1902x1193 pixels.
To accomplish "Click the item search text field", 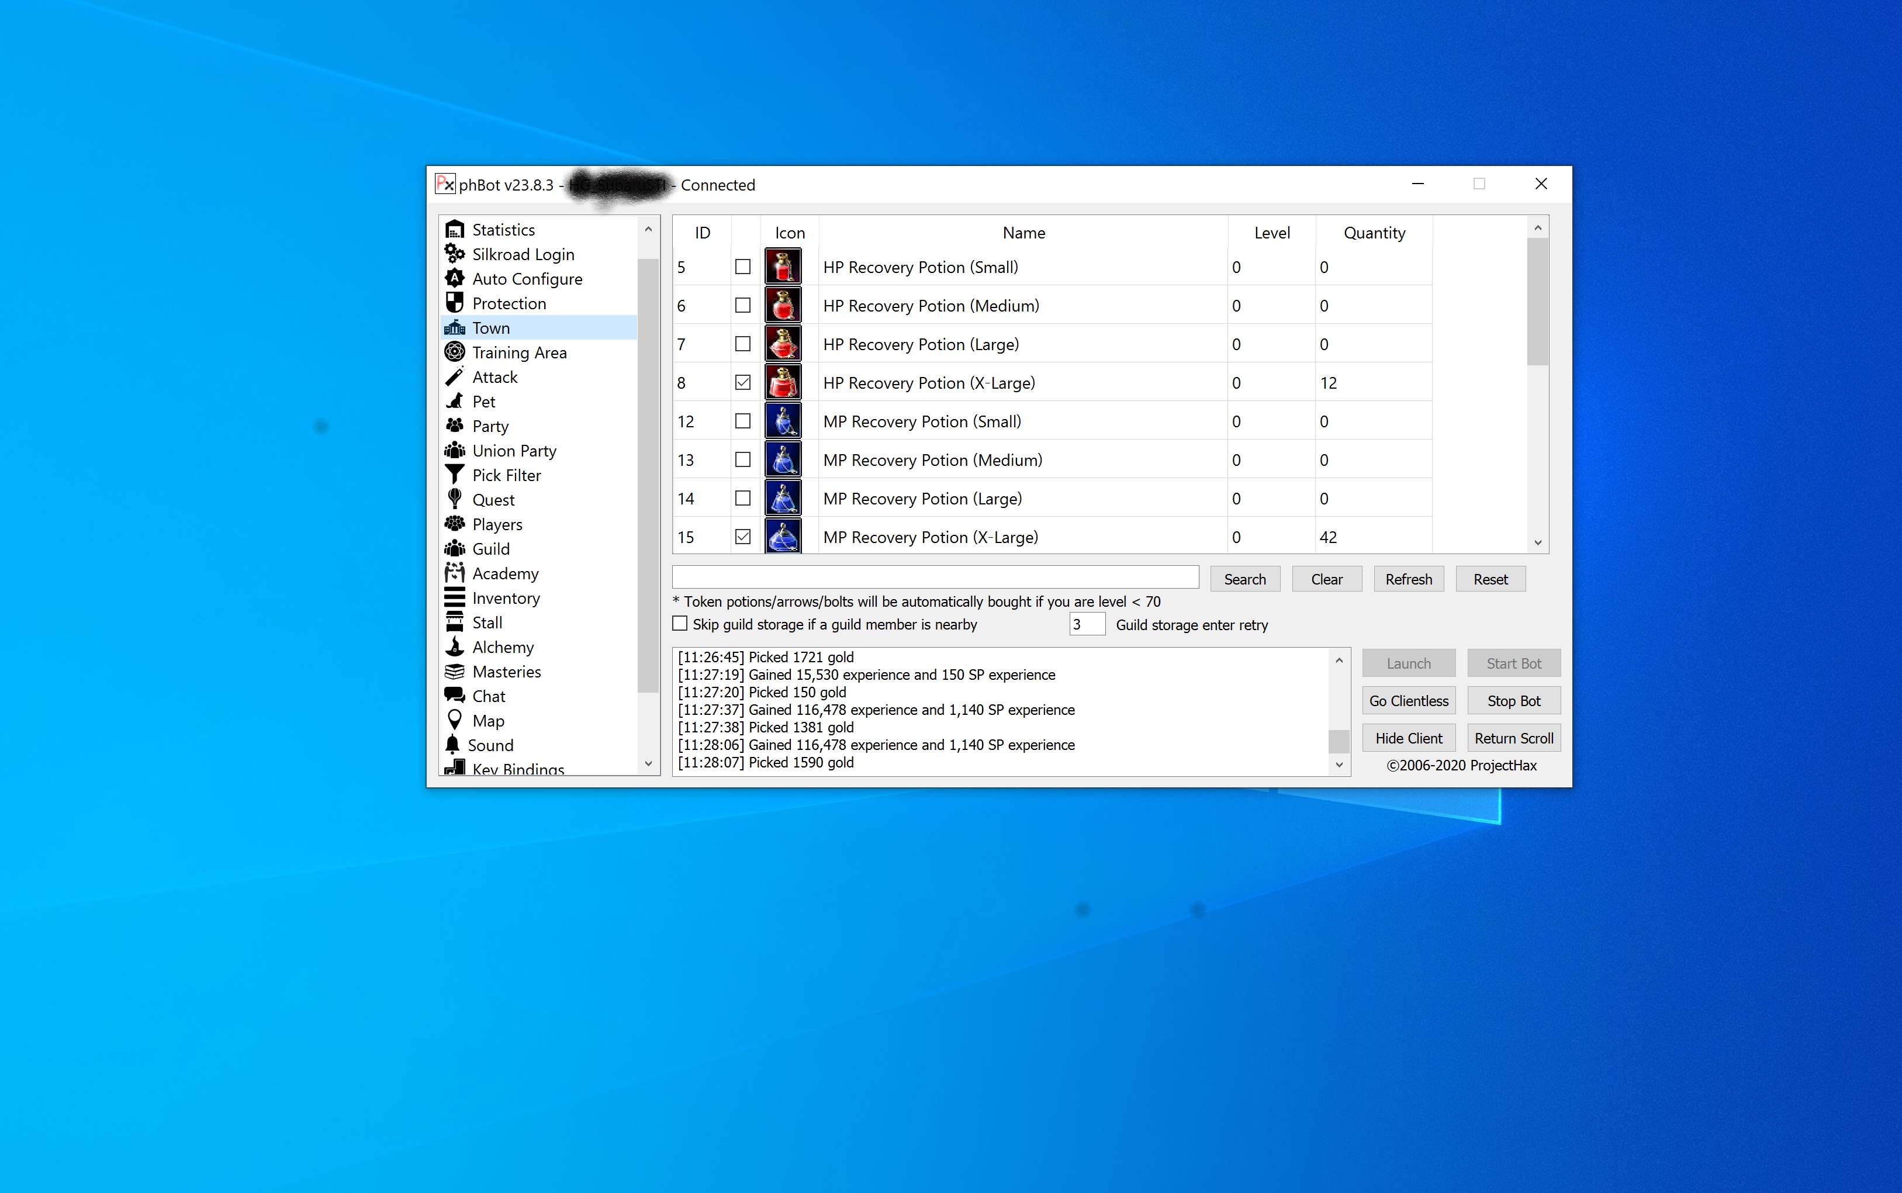I will [x=935, y=578].
